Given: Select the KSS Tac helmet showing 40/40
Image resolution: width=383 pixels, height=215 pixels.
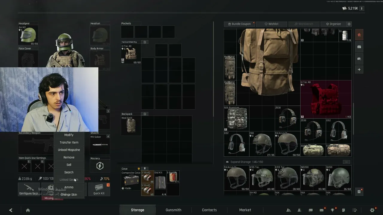Looking at the screenshot, I should 262,178.
